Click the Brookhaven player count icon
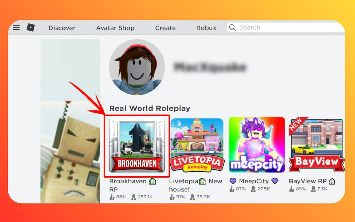The image size is (355, 222). point(134,197)
